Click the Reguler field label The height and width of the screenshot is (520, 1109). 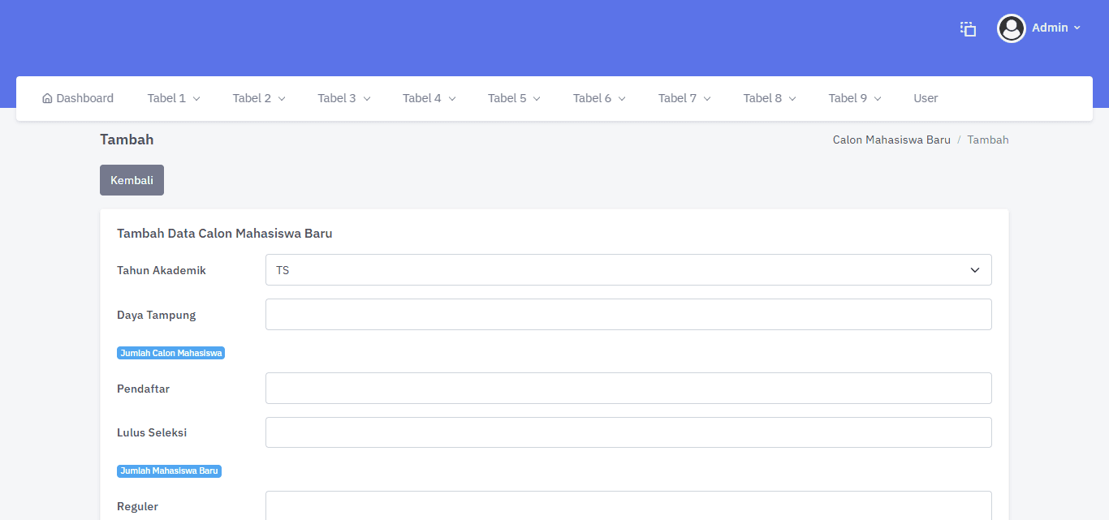coord(137,506)
